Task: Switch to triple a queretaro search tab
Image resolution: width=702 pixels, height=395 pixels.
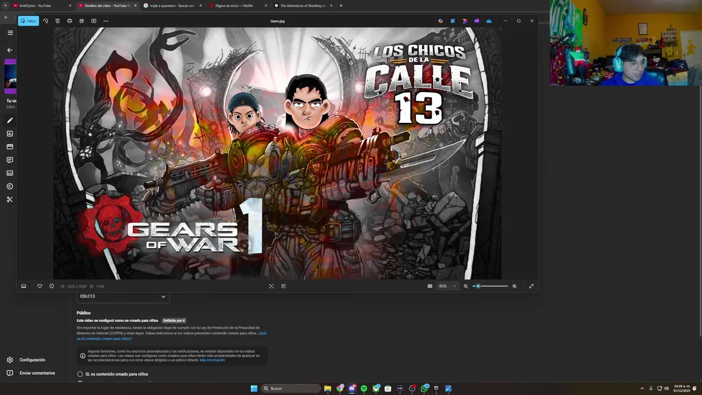Action: pos(172,5)
